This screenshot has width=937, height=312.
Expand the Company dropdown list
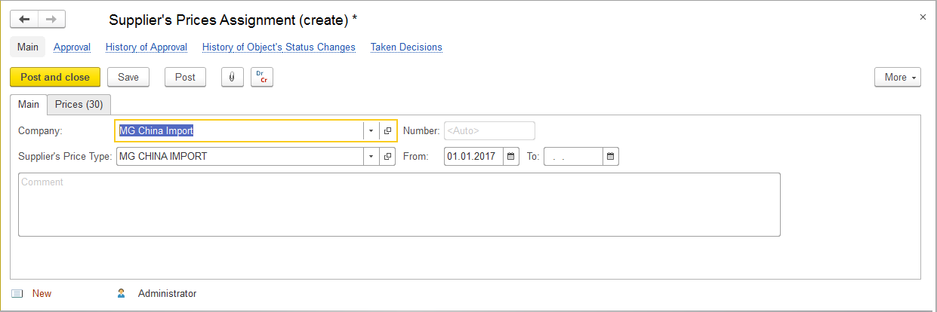point(371,130)
